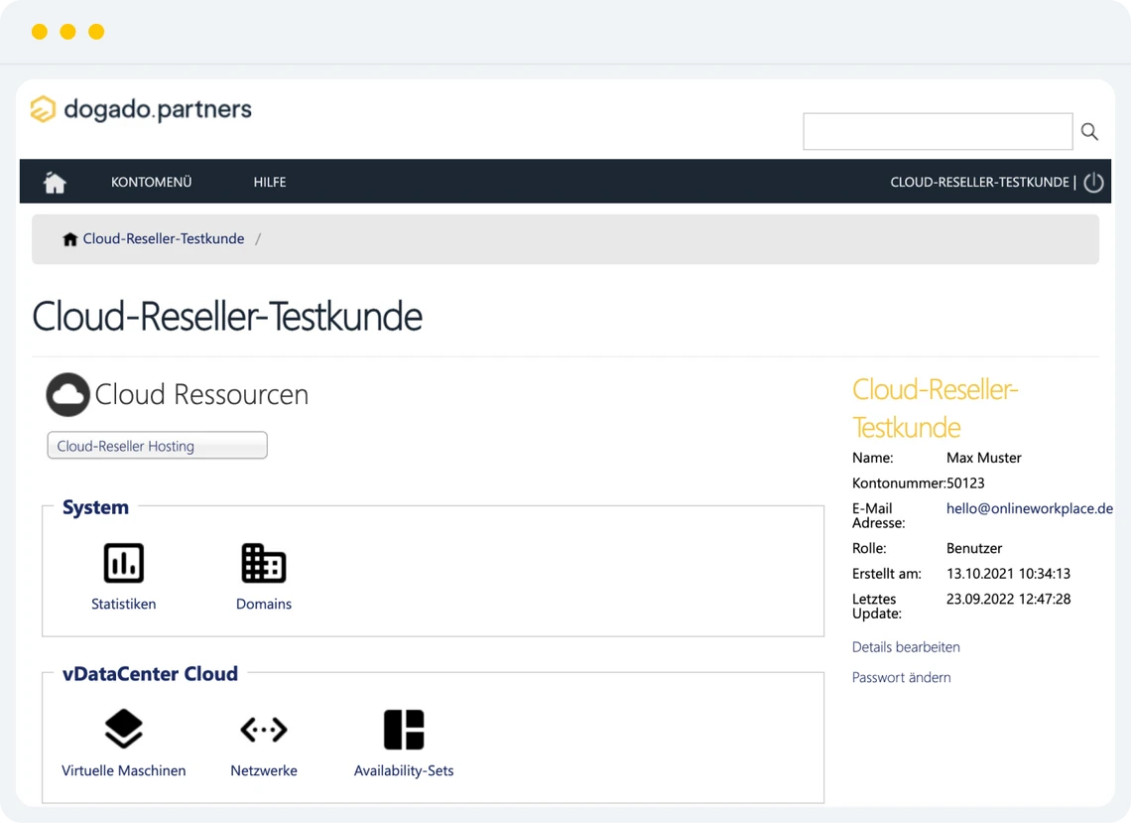
Task: Open the Domains building icon
Action: tap(263, 563)
